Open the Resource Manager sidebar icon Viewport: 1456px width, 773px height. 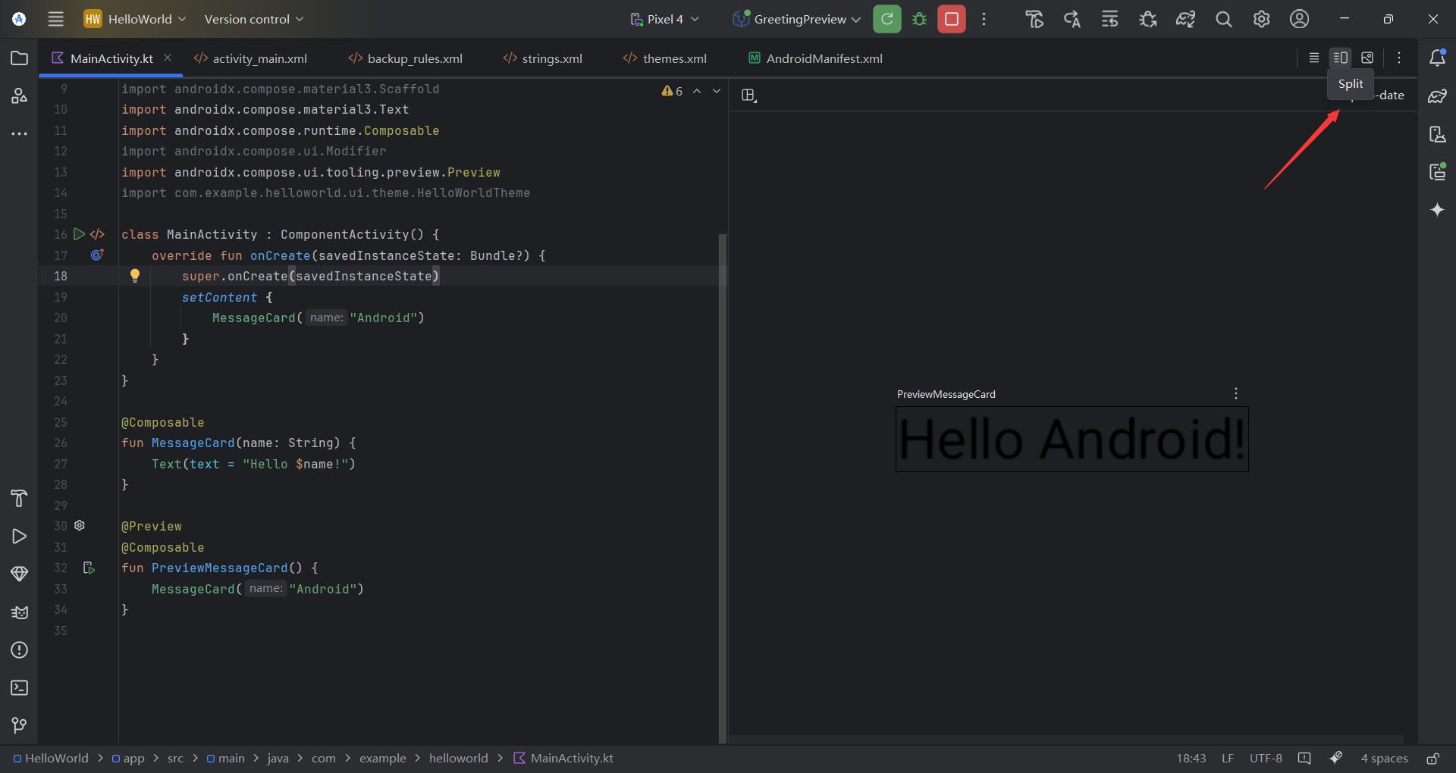[x=20, y=96]
